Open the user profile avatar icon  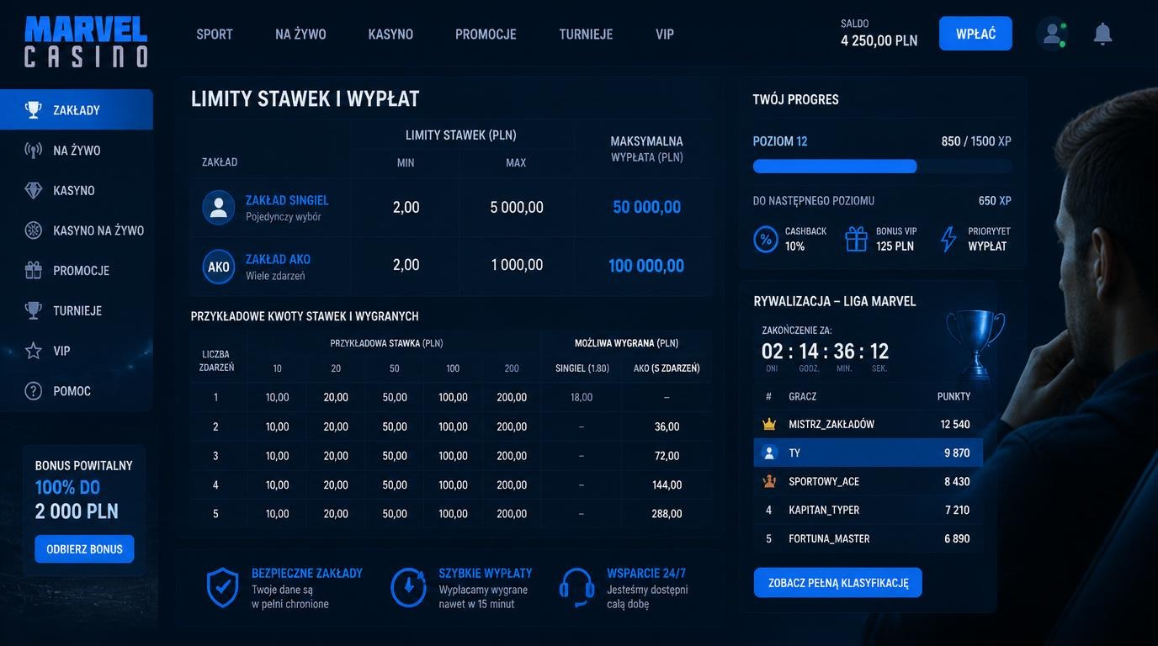pos(1052,34)
